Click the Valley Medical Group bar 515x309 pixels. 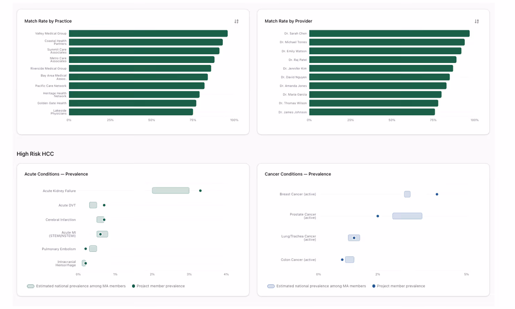[148, 33]
